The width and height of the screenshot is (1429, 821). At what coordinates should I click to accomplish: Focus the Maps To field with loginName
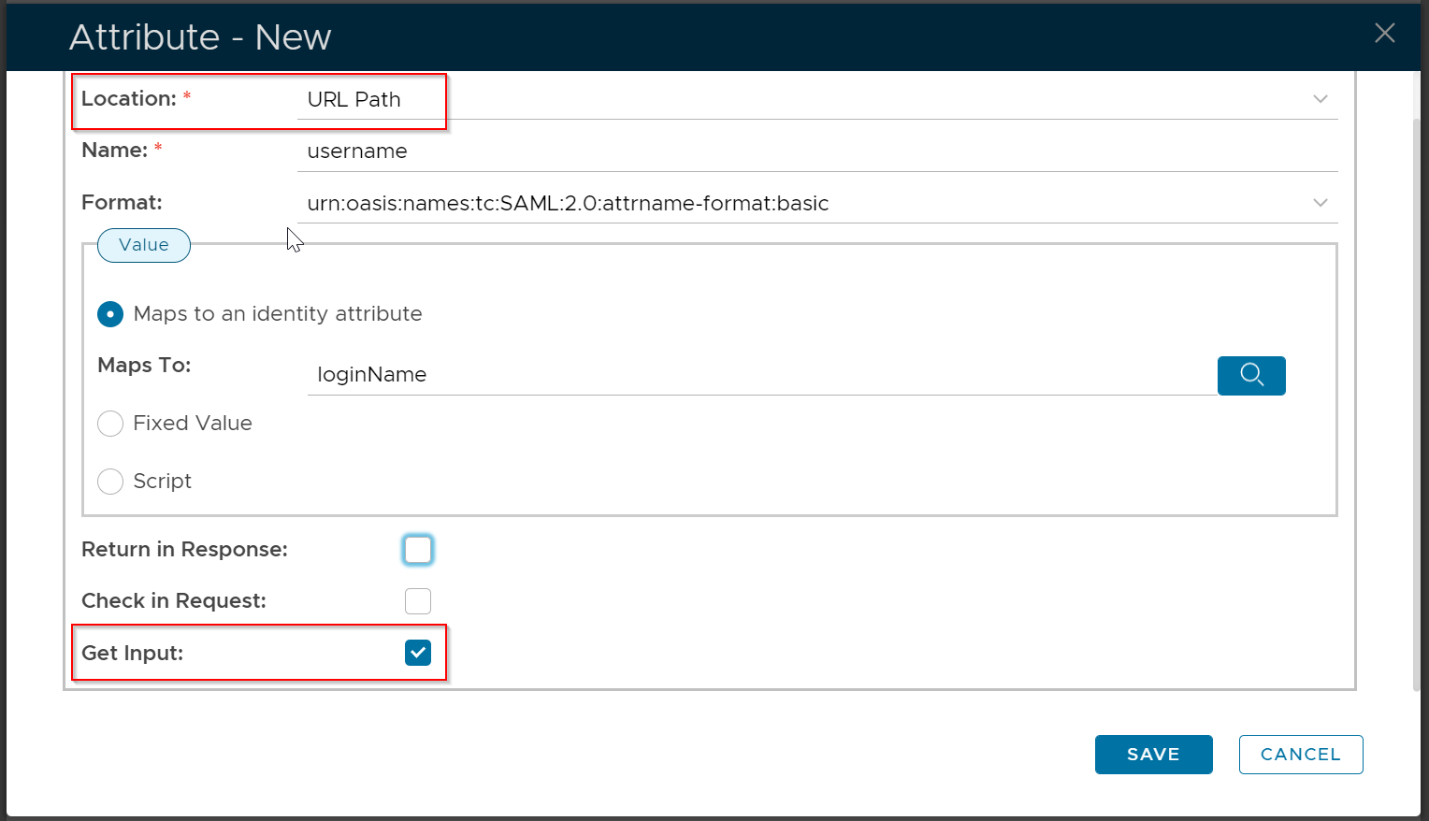coord(758,375)
